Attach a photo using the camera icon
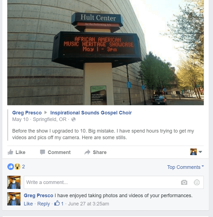The width and height of the screenshot is (213, 217). [184, 182]
